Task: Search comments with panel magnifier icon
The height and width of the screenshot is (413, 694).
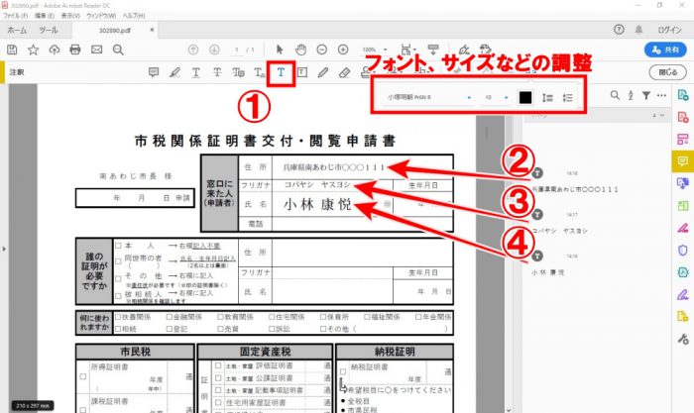Action: tap(615, 95)
